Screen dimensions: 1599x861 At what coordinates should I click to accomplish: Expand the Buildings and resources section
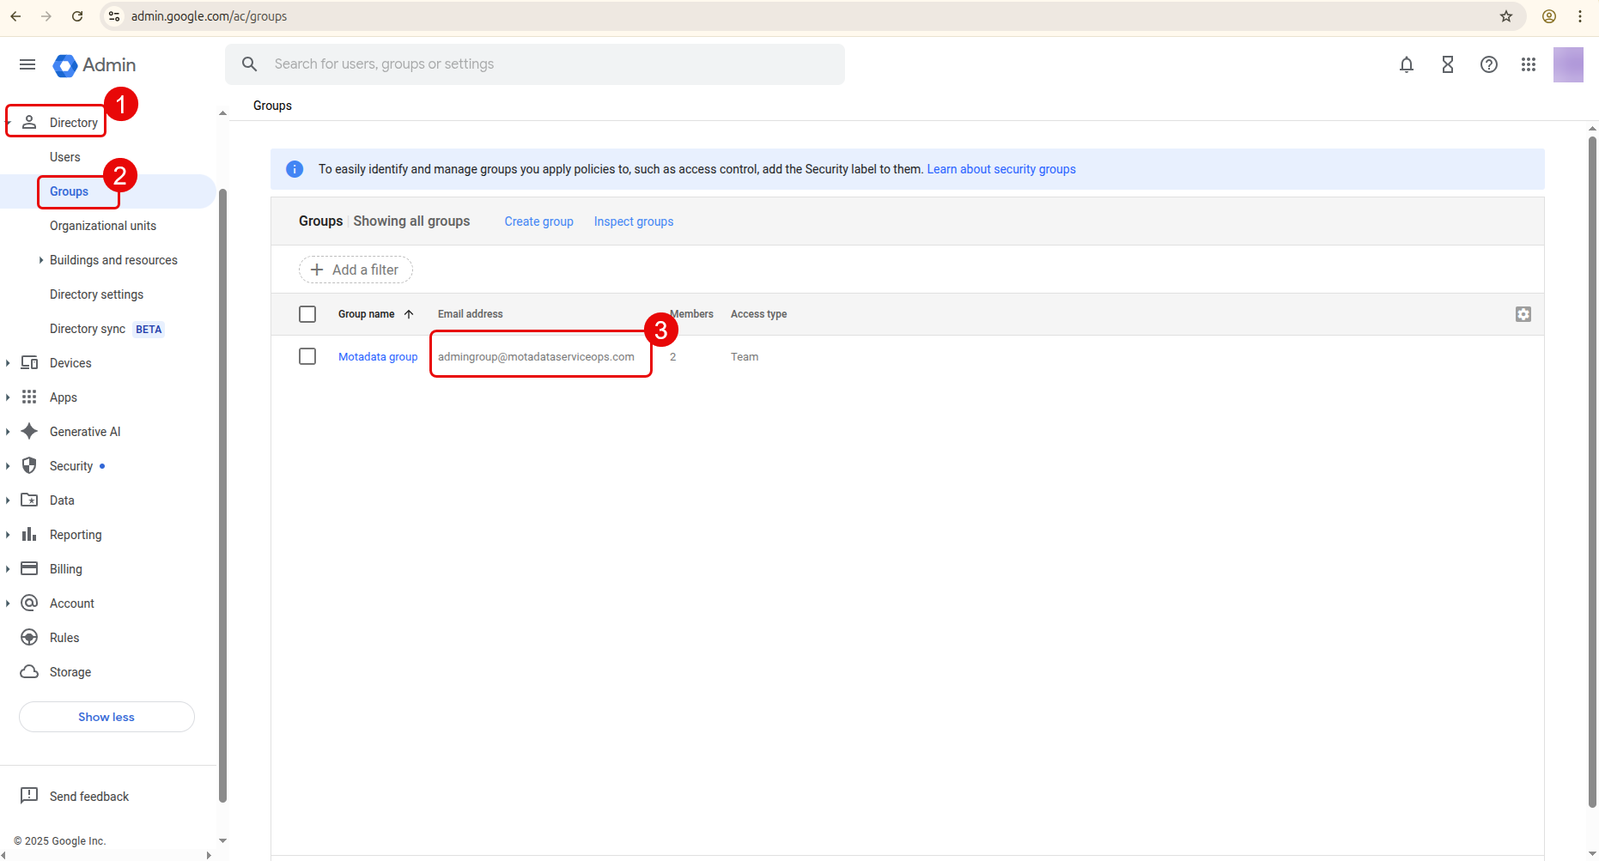(x=40, y=260)
